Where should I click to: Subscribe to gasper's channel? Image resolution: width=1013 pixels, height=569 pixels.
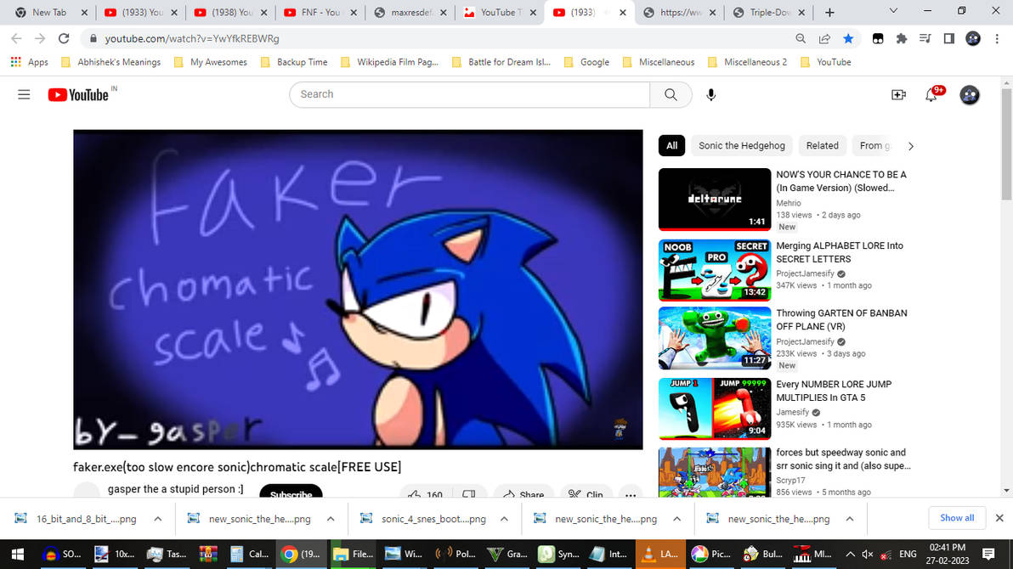[x=291, y=493]
